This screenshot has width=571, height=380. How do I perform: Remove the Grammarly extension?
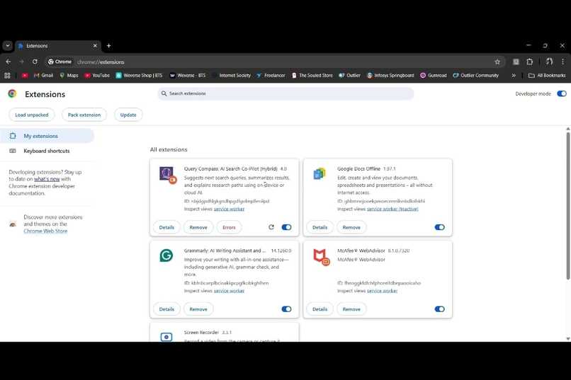[x=198, y=309]
